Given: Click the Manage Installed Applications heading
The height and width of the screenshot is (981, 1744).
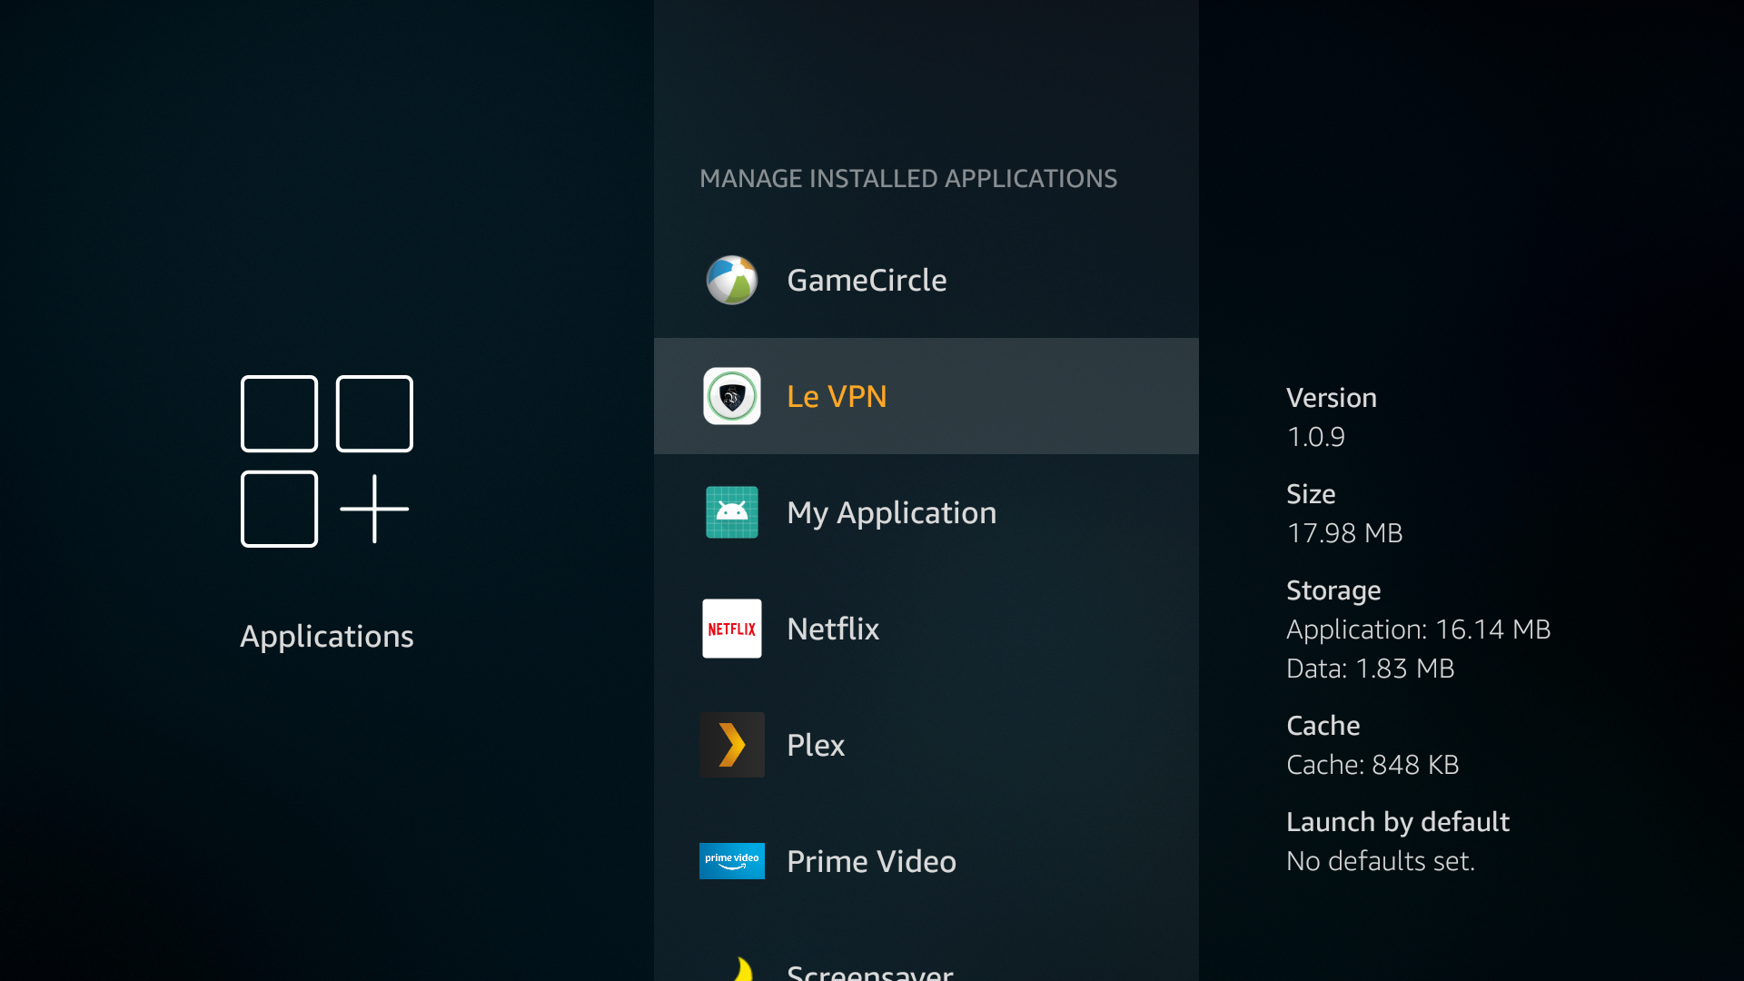Looking at the screenshot, I should [x=907, y=178].
